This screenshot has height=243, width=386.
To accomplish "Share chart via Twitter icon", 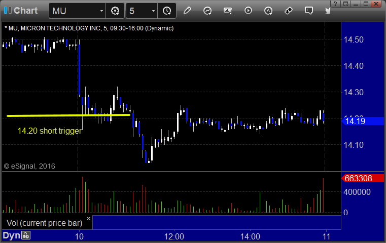I will pyautogui.click(x=328, y=11).
